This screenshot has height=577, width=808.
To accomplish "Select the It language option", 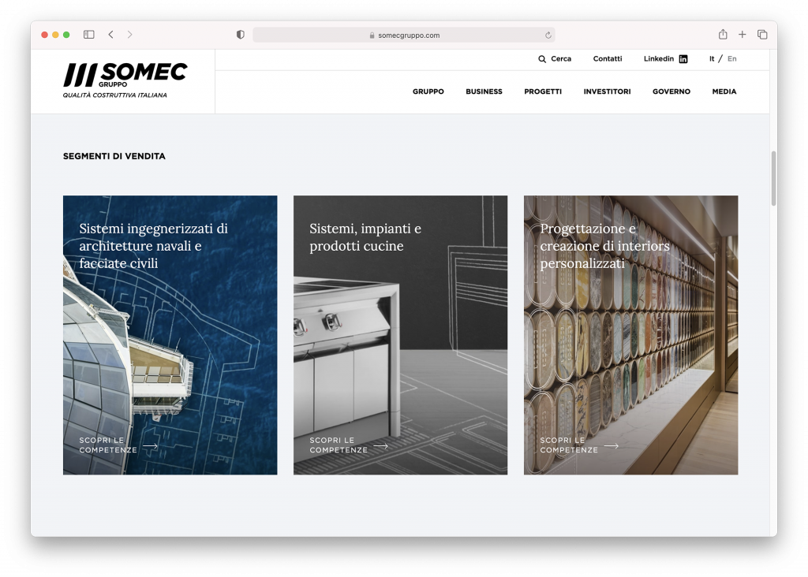I will pyautogui.click(x=712, y=58).
